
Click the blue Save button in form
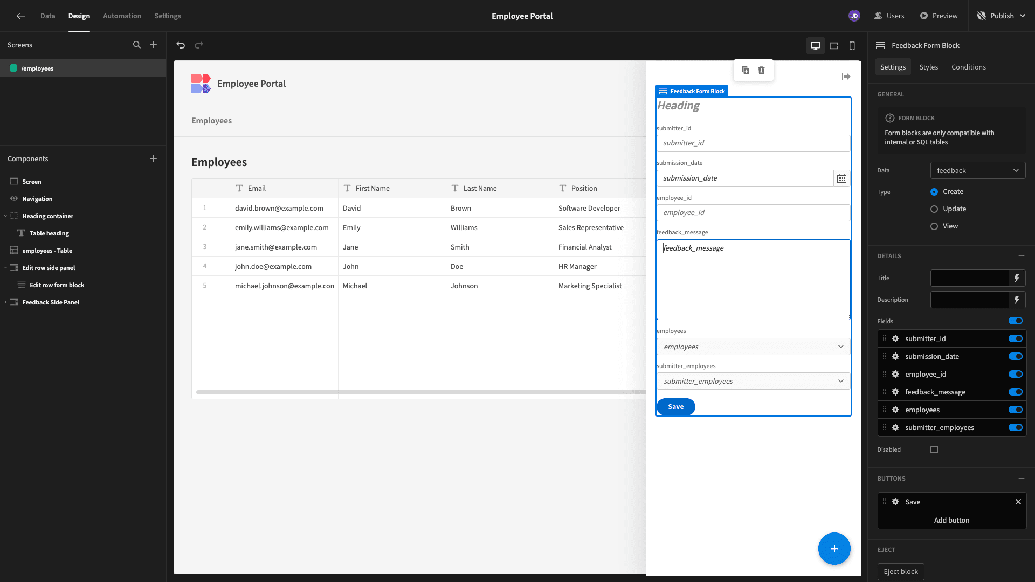(x=675, y=407)
